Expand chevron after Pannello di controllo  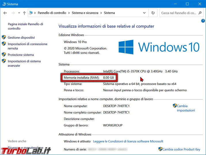pos(69,13)
